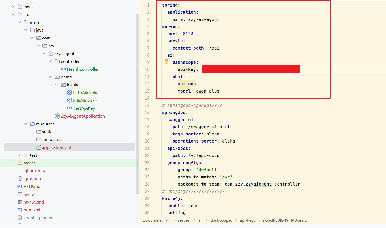
Task: Click the pom.xml Maven icon
Action: tap(20, 210)
